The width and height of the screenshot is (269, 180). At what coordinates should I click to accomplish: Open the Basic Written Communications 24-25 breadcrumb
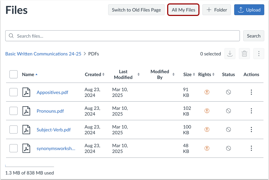43,54
